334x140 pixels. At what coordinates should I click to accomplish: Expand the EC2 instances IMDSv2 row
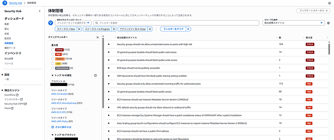click(x=109, y=100)
